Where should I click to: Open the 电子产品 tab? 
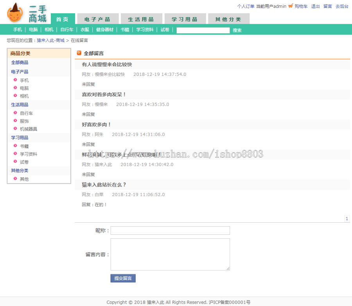pos(98,19)
